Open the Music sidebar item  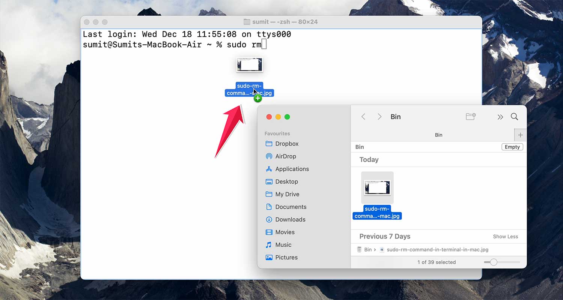pyautogui.click(x=282, y=244)
